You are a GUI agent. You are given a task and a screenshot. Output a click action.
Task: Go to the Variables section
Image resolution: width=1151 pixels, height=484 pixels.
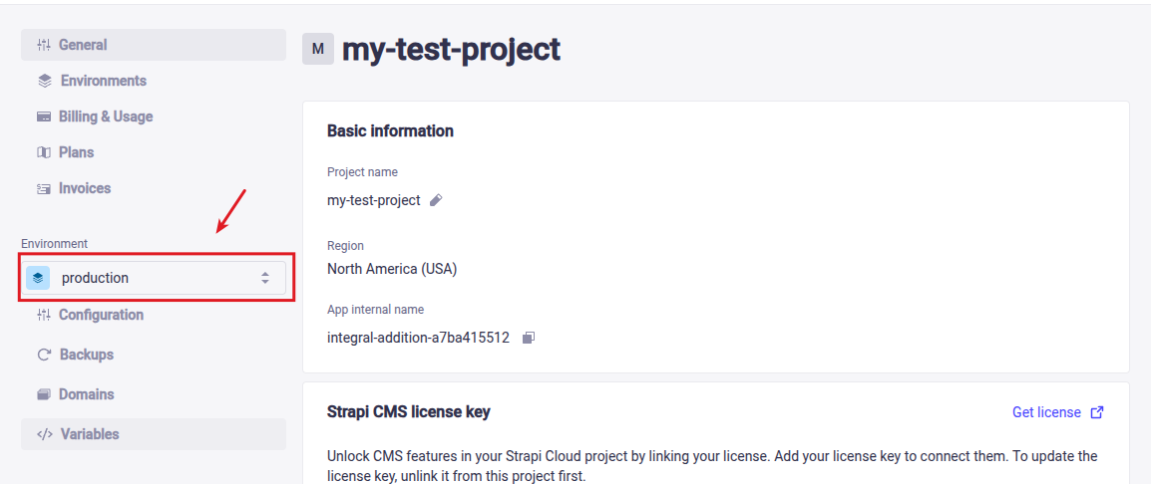[90, 434]
